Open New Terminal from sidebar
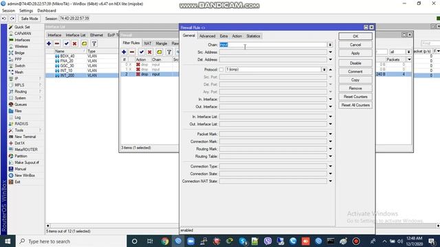The image size is (440, 247). click(x=25, y=137)
